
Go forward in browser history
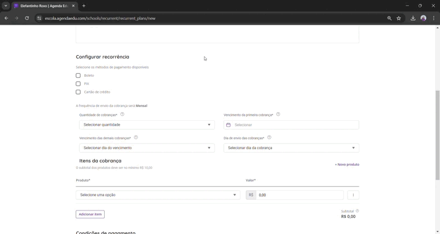(17, 18)
